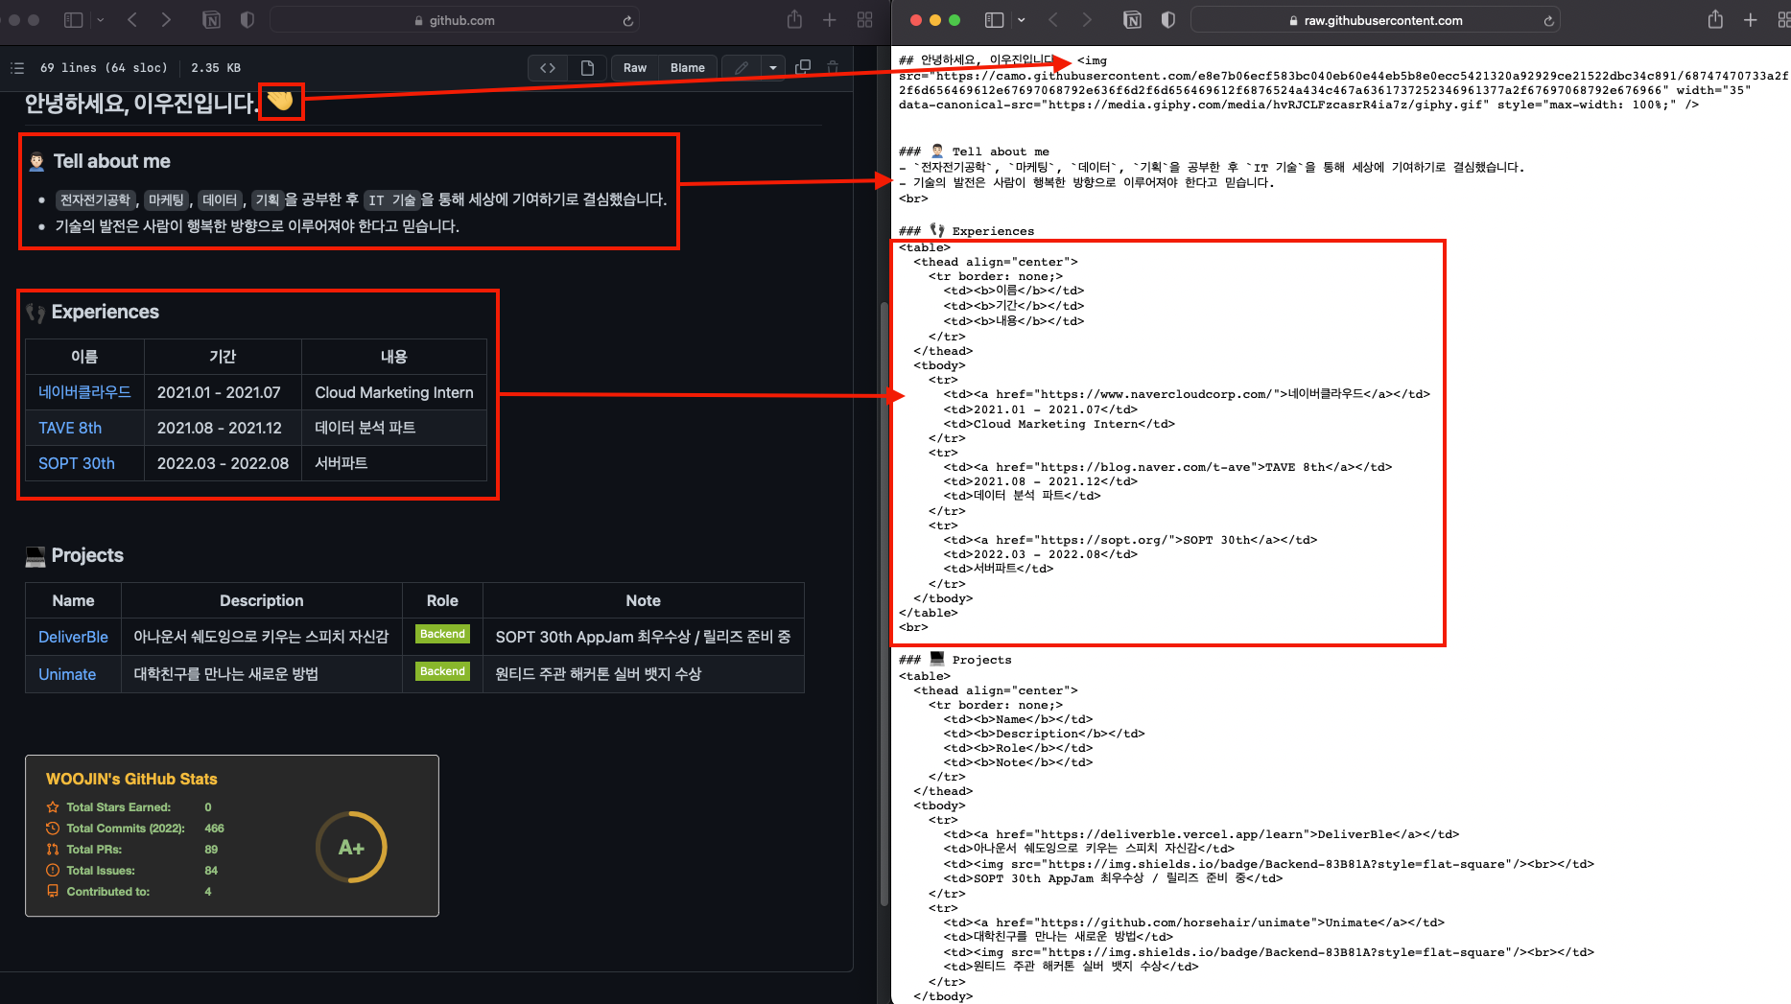Click the '### Experiences' line in raw text
Viewport: 1791px width, 1004px height.
967,231
